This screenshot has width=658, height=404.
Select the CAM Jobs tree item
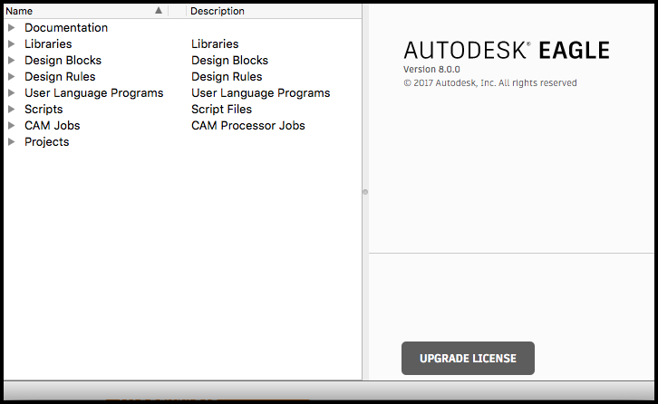click(x=53, y=126)
